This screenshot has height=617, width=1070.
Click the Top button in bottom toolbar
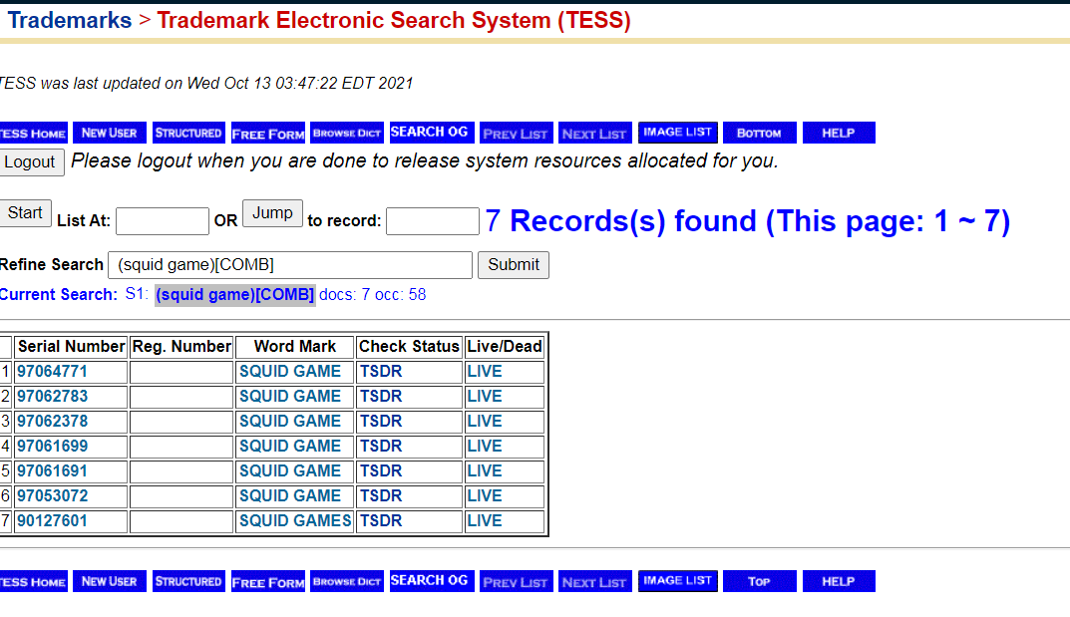coord(759,581)
